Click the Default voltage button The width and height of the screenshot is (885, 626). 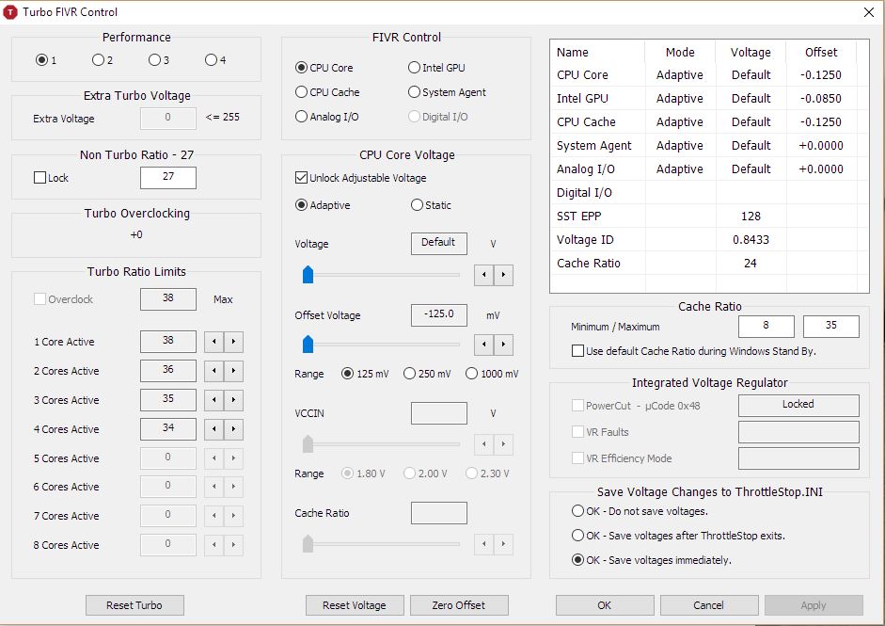(438, 243)
